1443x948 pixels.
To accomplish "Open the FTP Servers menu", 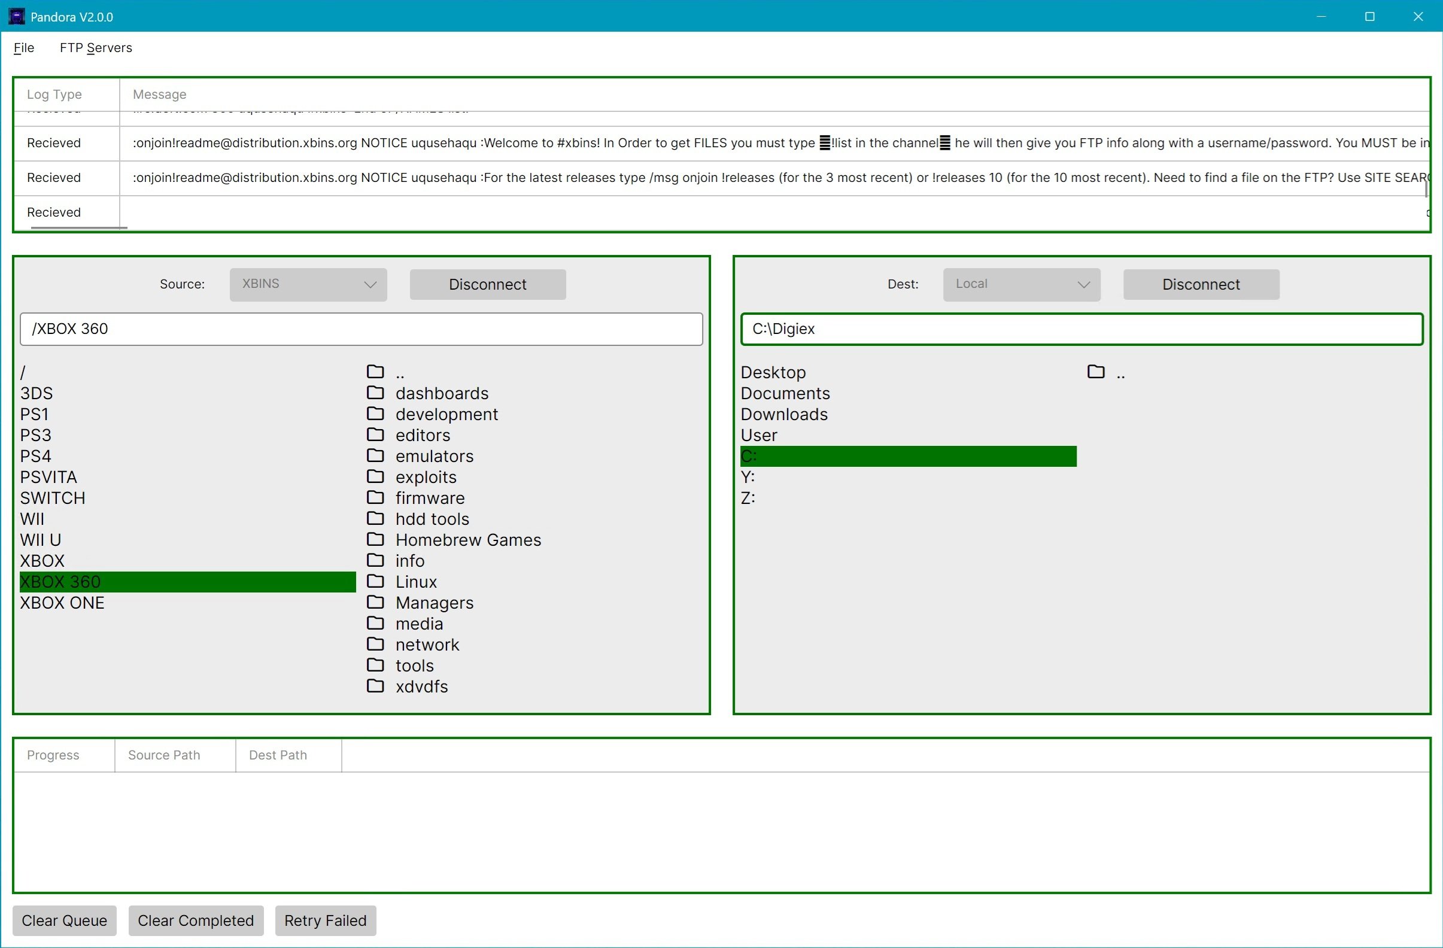I will pyautogui.click(x=96, y=48).
